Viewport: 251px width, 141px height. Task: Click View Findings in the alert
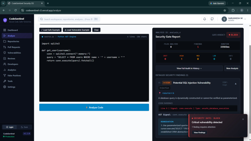199,133
